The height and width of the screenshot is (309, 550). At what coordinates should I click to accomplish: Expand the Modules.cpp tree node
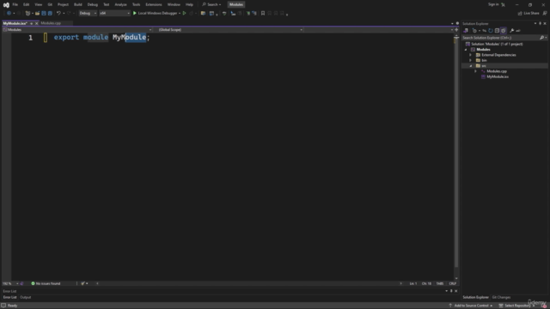click(475, 71)
